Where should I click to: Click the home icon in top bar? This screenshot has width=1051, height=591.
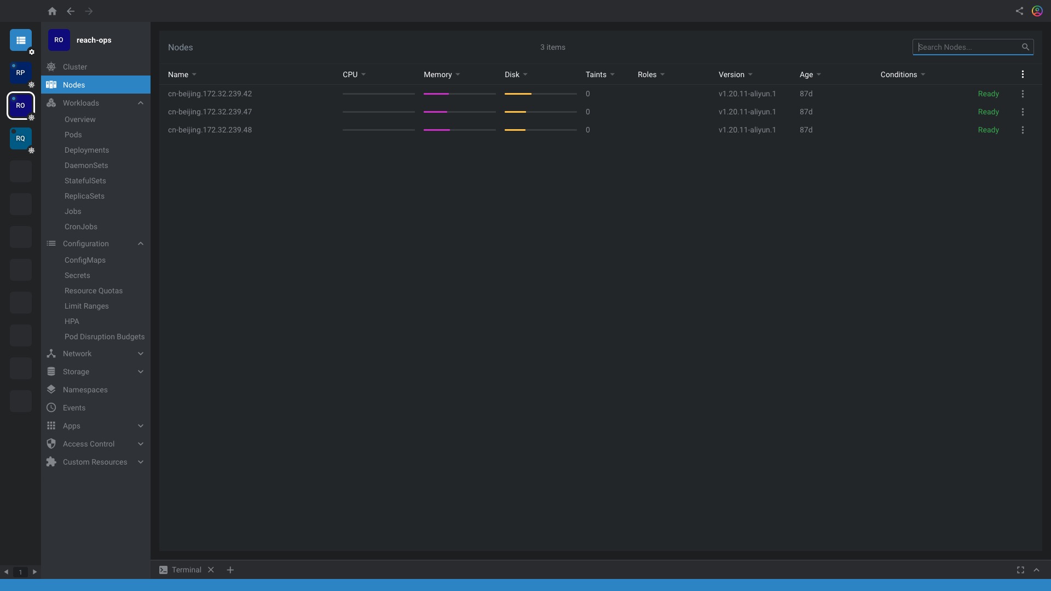tap(52, 11)
